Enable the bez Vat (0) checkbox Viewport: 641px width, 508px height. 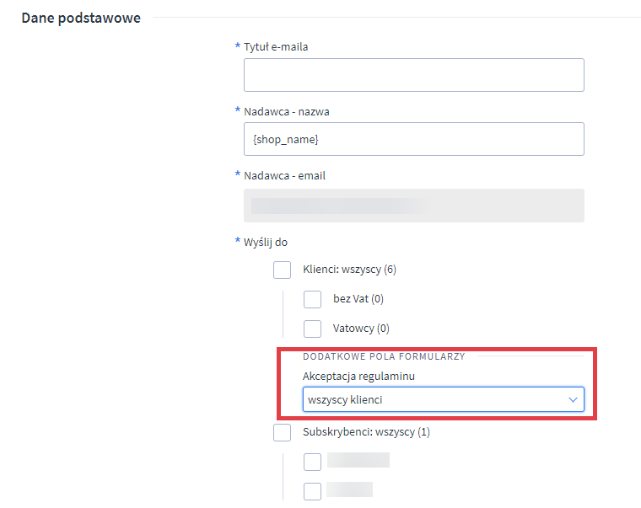(312, 299)
